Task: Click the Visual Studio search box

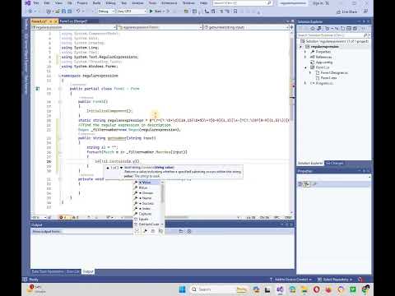Action: [243, 3]
